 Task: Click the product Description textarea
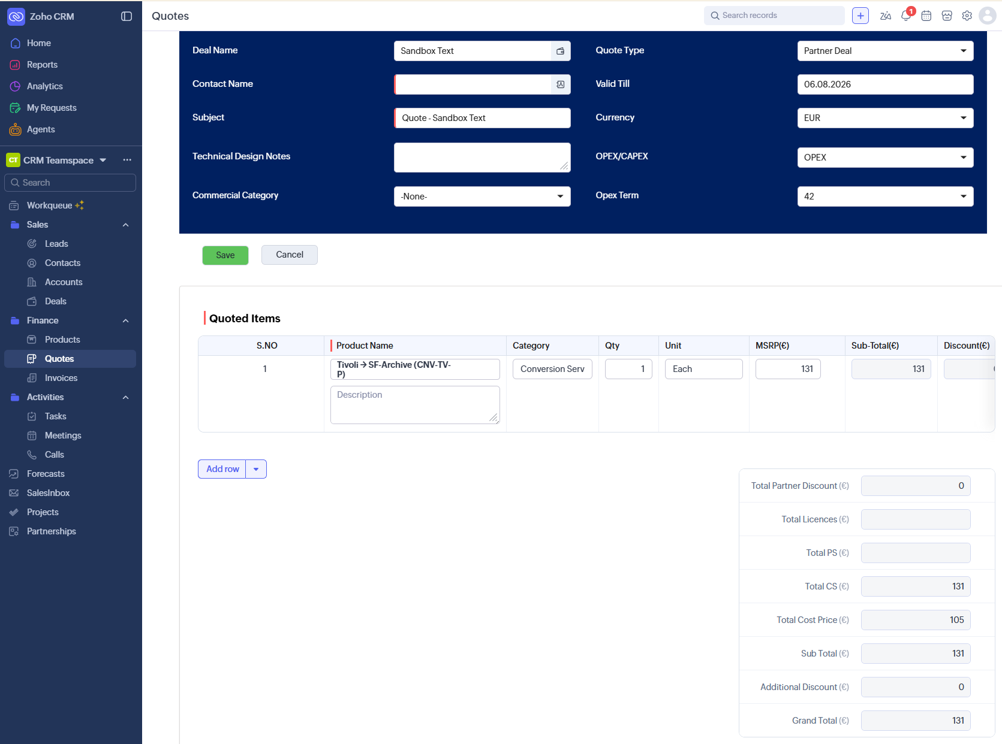415,405
